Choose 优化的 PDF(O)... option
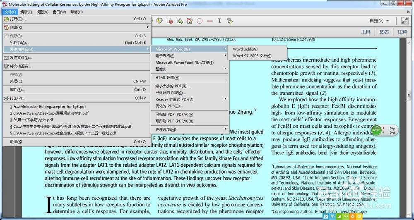The image size is (414, 220). coord(190,106)
